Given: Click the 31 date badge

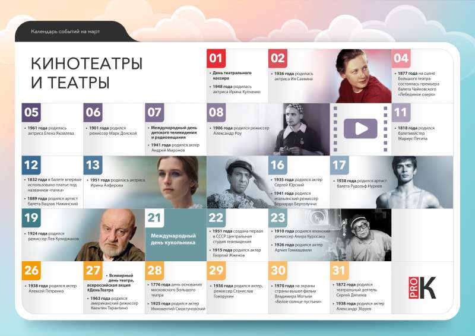Looking at the screenshot, I should click(339, 271).
